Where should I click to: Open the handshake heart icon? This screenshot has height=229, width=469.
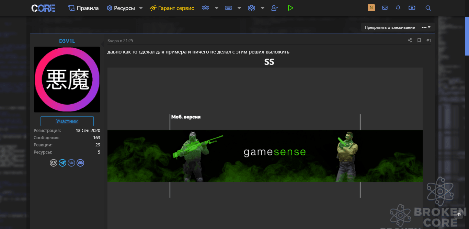click(x=252, y=8)
